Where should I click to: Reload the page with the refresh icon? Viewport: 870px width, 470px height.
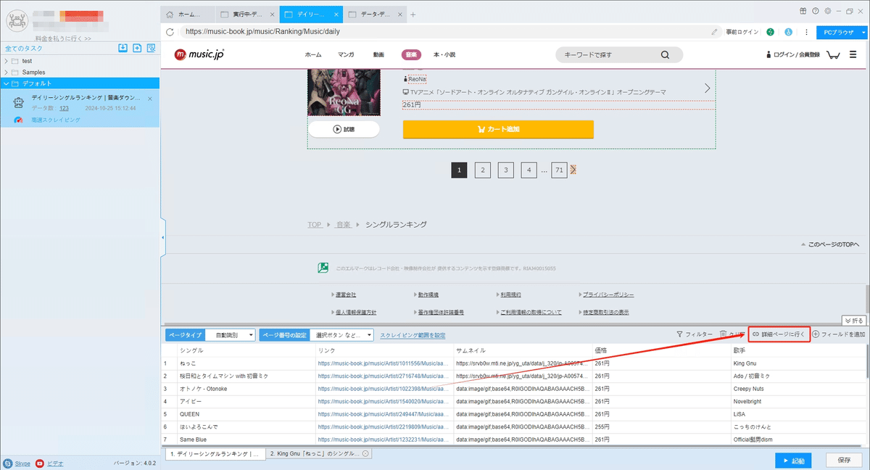(x=170, y=32)
